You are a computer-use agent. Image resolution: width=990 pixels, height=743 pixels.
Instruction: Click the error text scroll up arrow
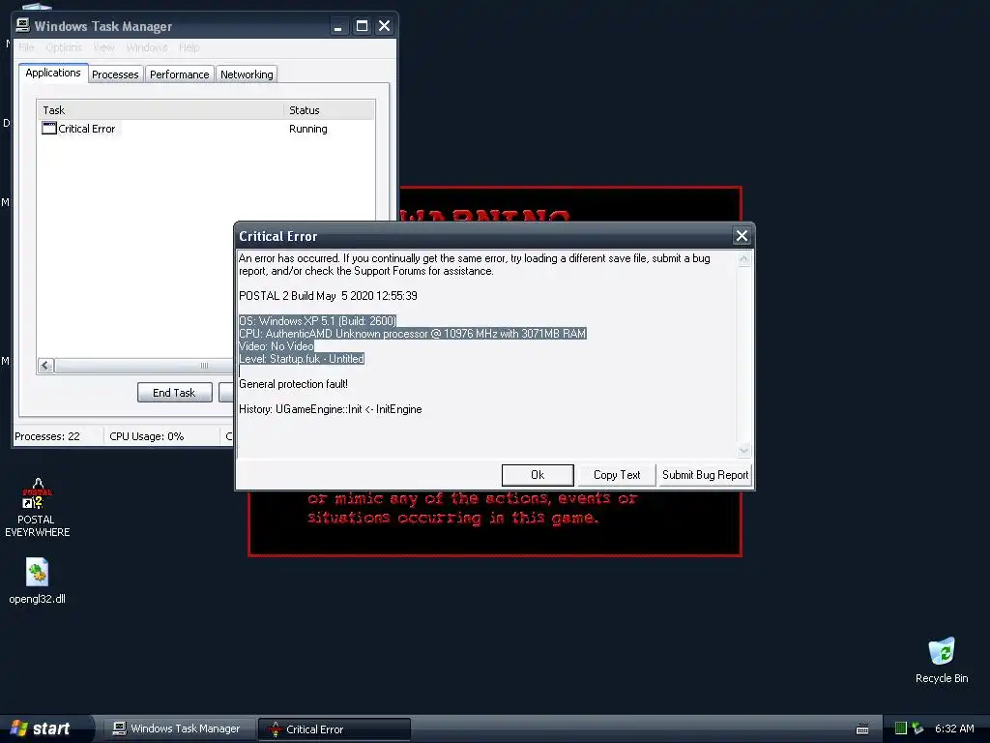tap(743, 258)
